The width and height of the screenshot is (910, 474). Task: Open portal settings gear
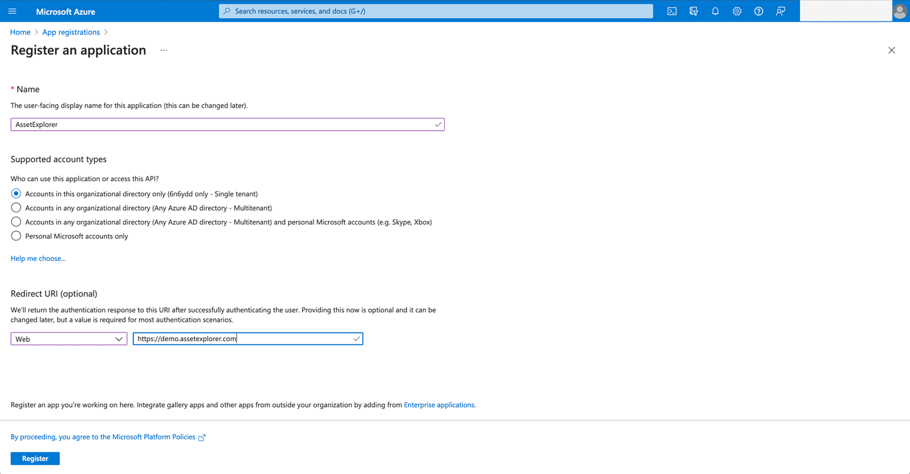tap(737, 11)
